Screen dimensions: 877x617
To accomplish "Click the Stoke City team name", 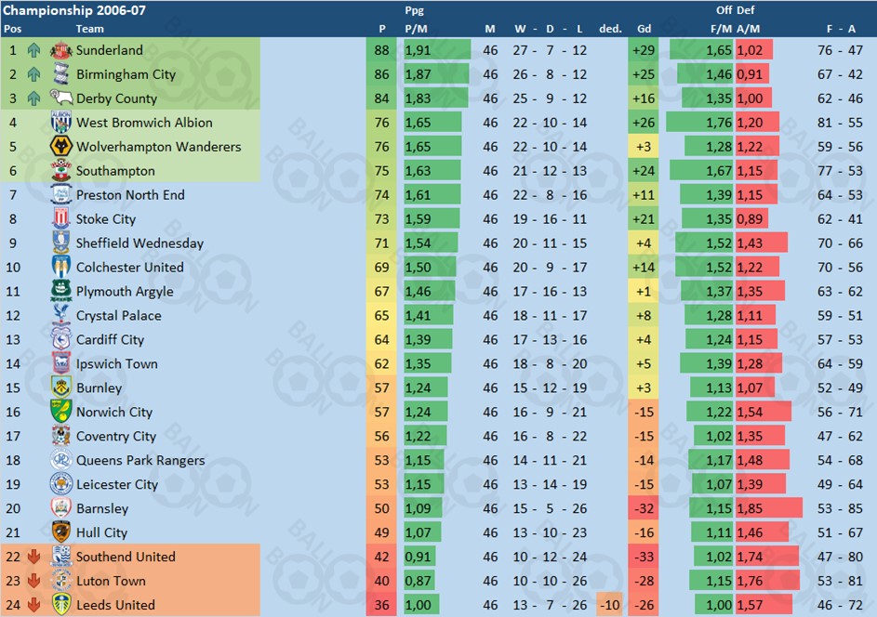I will [x=106, y=219].
